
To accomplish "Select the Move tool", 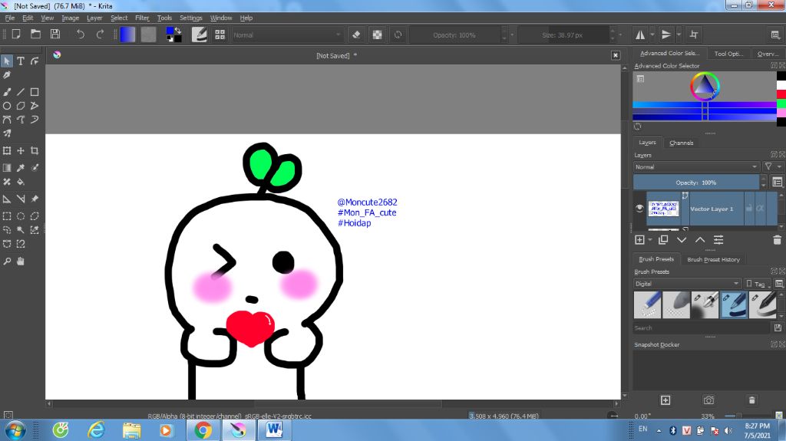I will pyautogui.click(x=21, y=150).
